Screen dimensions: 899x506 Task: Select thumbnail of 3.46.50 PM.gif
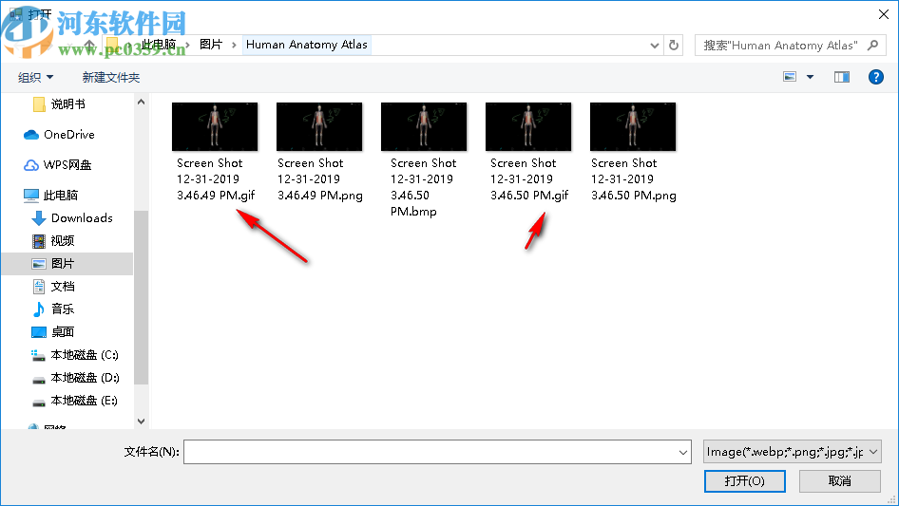(x=528, y=126)
